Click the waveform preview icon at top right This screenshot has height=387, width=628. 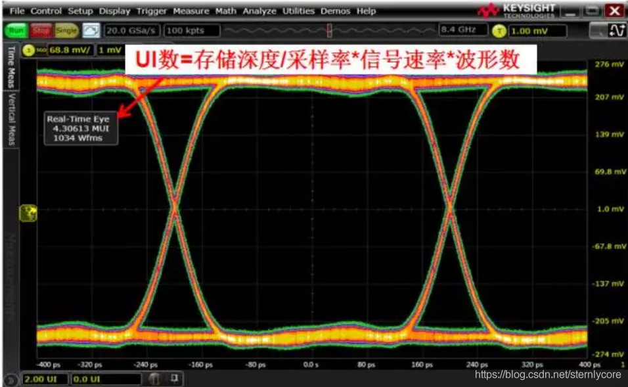pos(616,30)
